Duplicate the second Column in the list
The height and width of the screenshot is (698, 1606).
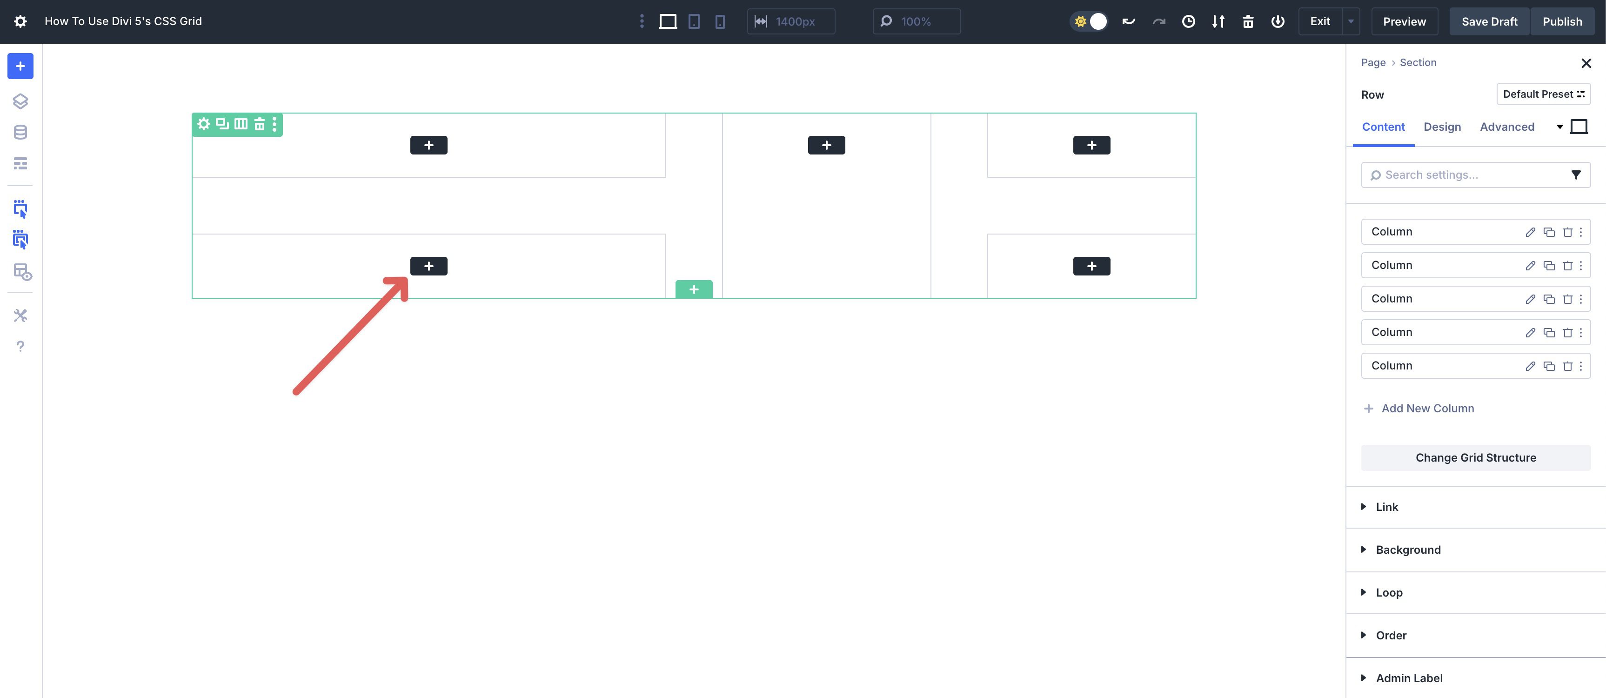tap(1549, 264)
